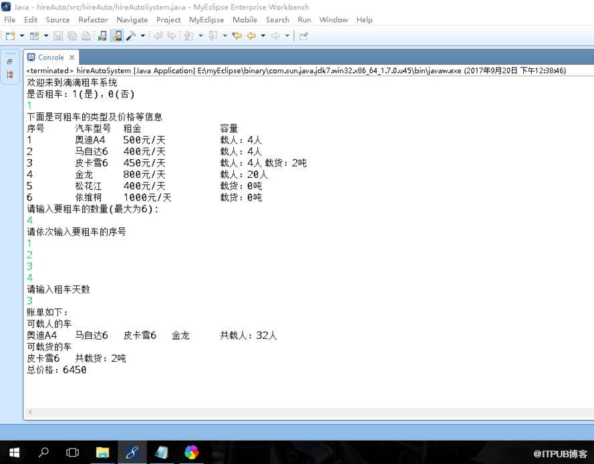Open the Refactor menu
This screenshot has height=464, width=594.
pos(93,19)
